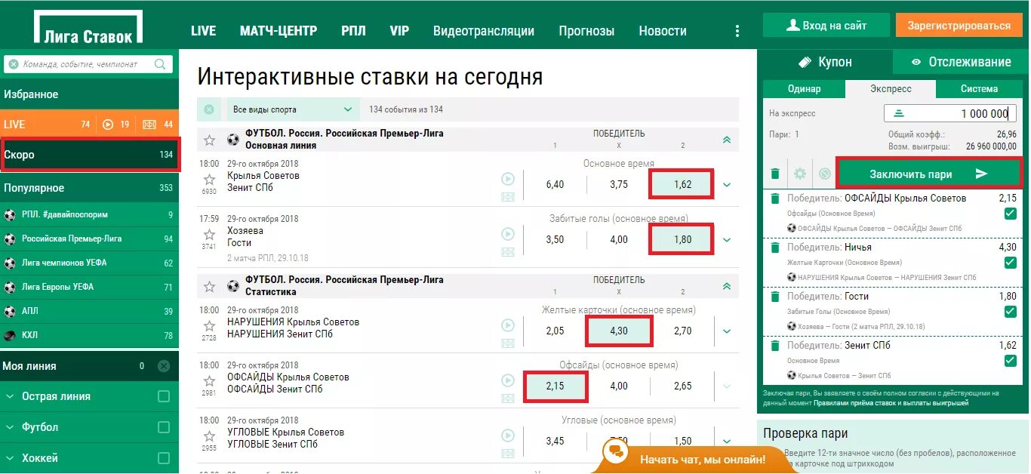Screen dimensions: 1031x474
Task: Open the three-dot more menu in header
Action: coord(737,31)
